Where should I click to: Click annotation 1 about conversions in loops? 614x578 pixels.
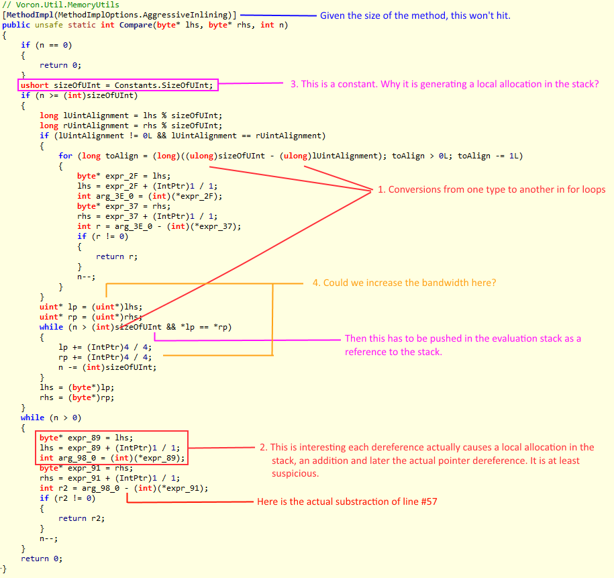click(491, 190)
